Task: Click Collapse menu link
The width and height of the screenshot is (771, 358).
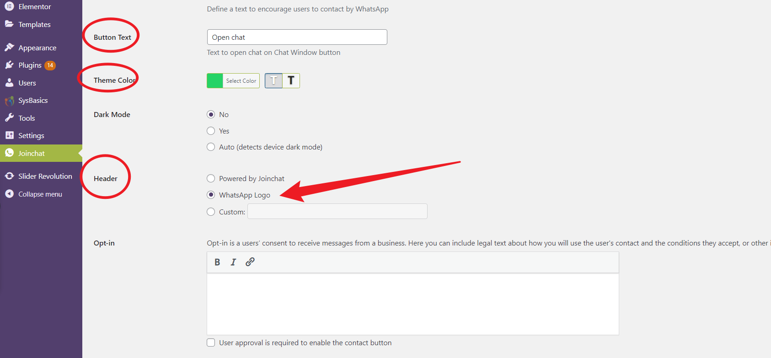Action: click(x=41, y=194)
